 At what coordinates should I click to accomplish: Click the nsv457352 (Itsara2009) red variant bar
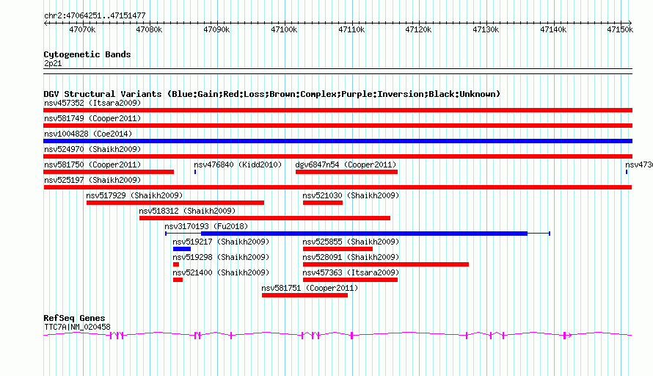coord(338,110)
